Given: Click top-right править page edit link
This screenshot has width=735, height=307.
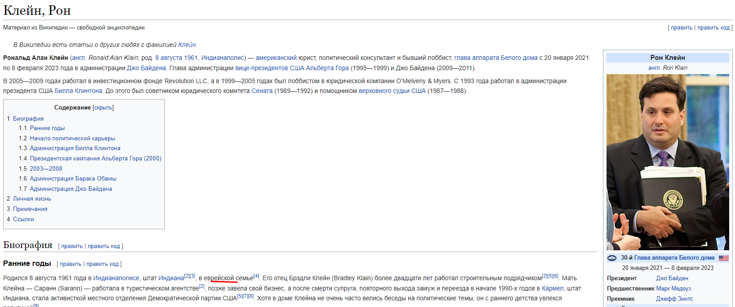Looking at the screenshot, I should coord(681,28).
